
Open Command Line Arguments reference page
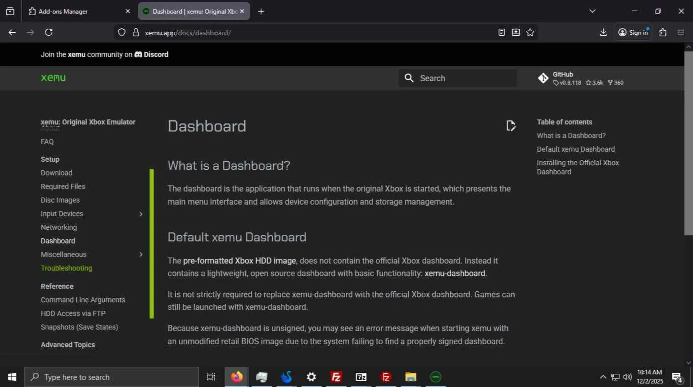[83, 300]
